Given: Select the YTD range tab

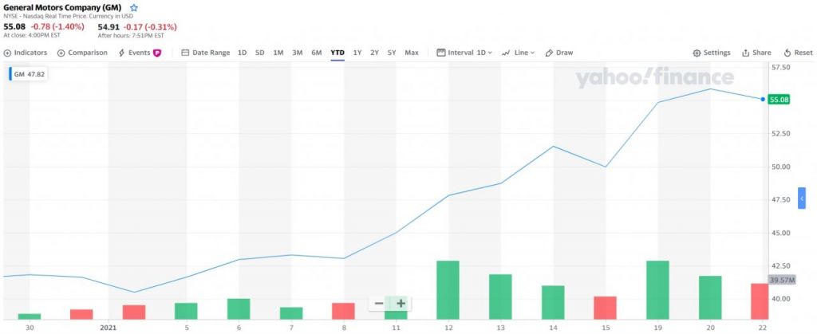Looking at the screenshot, I should click(x=337, y=53).
